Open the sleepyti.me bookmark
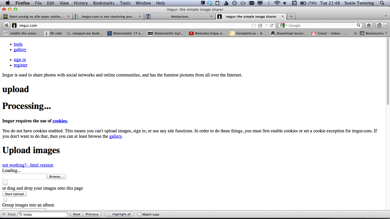Screen dimensions: 390x219 tap(85, 33)
